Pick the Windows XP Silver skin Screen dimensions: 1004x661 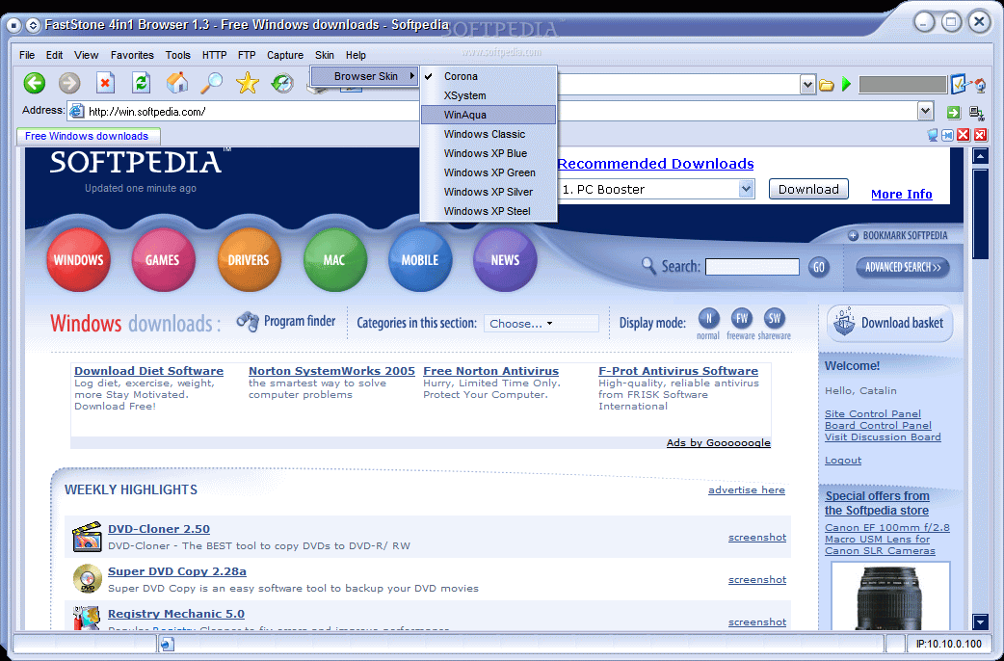point(489,192)
